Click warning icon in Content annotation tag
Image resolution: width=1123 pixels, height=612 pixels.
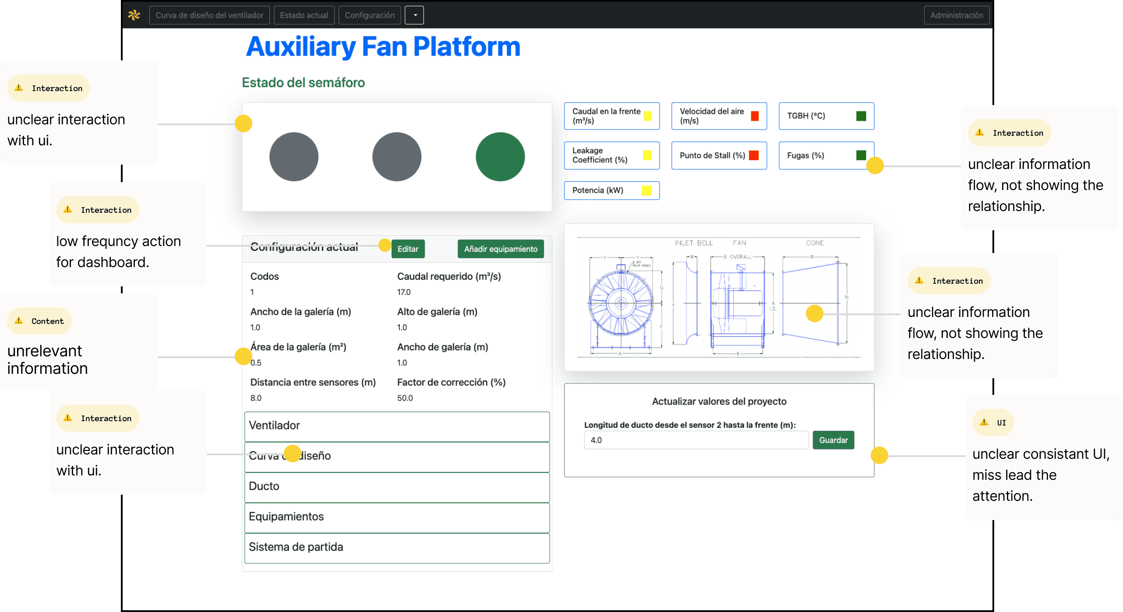click(x=19, y=320)
